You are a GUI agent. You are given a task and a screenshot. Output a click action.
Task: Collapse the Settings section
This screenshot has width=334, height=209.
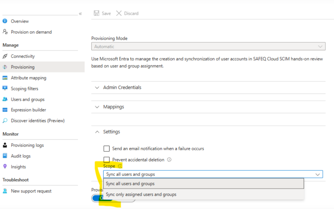[x=97, y=132]
